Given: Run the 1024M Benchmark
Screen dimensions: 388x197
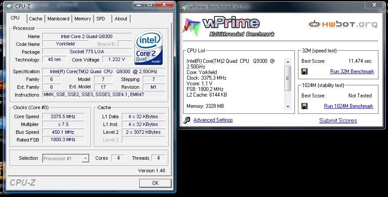Looking at the screenshot, I should 348,106.
